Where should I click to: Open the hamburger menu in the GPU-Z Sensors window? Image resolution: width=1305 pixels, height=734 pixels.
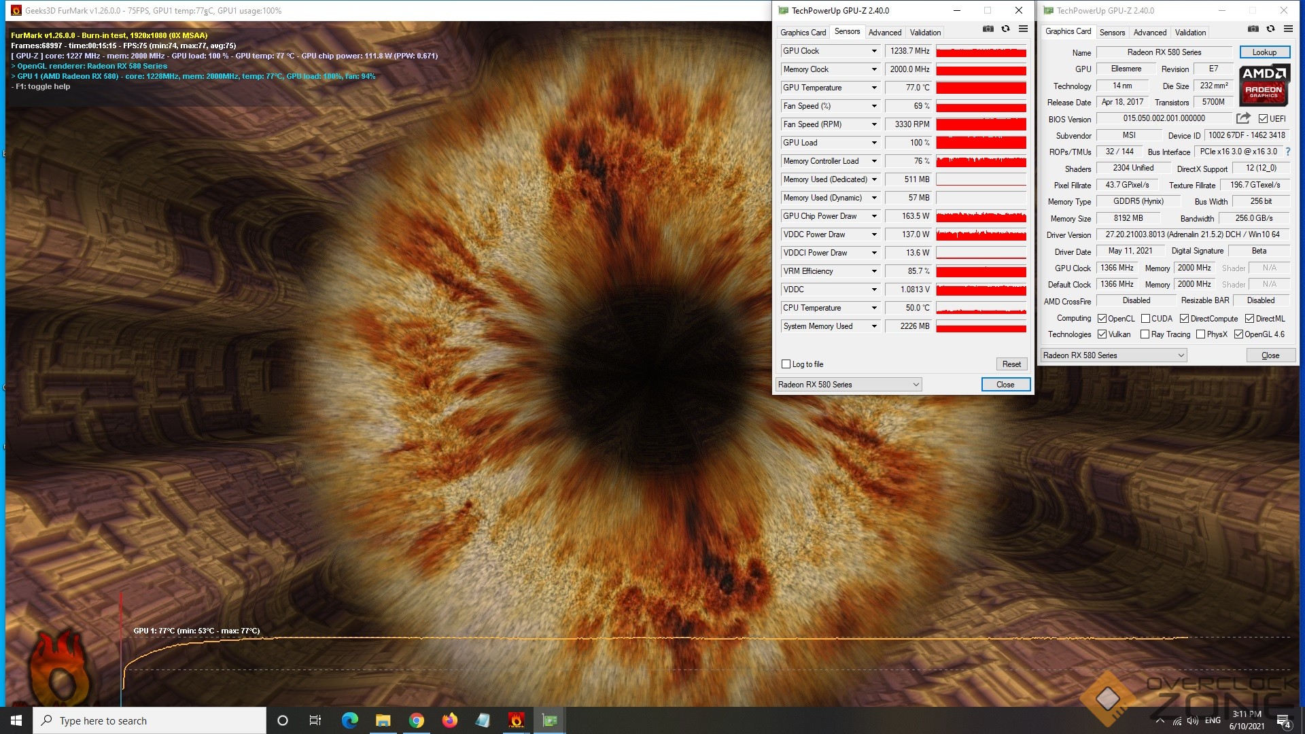click(1023, 29)
